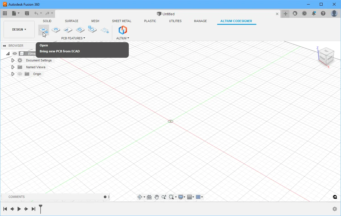
Task: Open the Job Status clock icon
Action: tap(304, 13)
